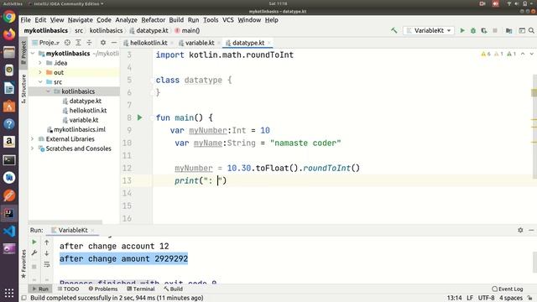Screen dimensions: 537x302
Task: Hide the Project panel with minus icon
Action: 114,43
